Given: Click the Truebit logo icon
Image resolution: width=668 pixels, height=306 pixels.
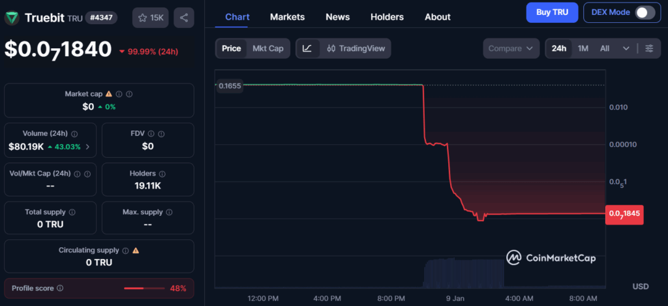Looking at the screenshot, I should tap(12, 18).
